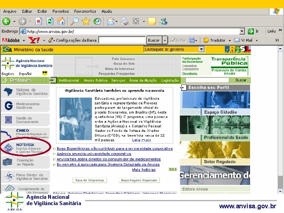Click the Yahoo Y! logo
284x213 pixels.
[x=34, y=40]
